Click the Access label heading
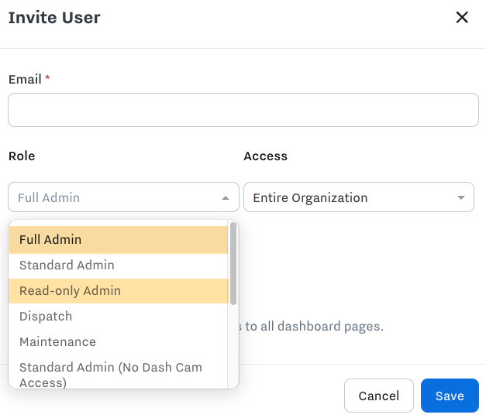 265,156
